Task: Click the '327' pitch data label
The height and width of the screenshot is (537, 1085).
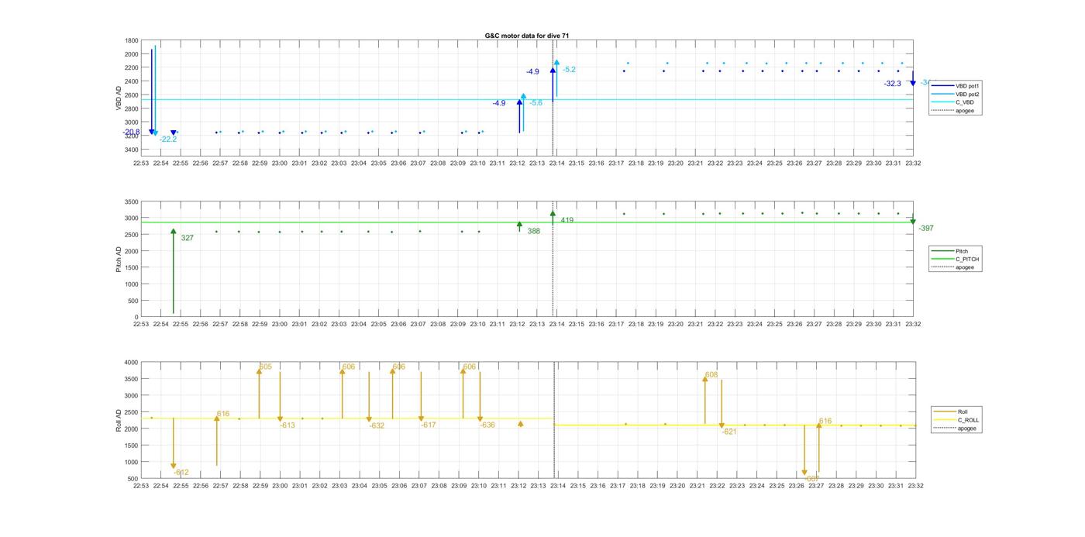Action: 187,238
